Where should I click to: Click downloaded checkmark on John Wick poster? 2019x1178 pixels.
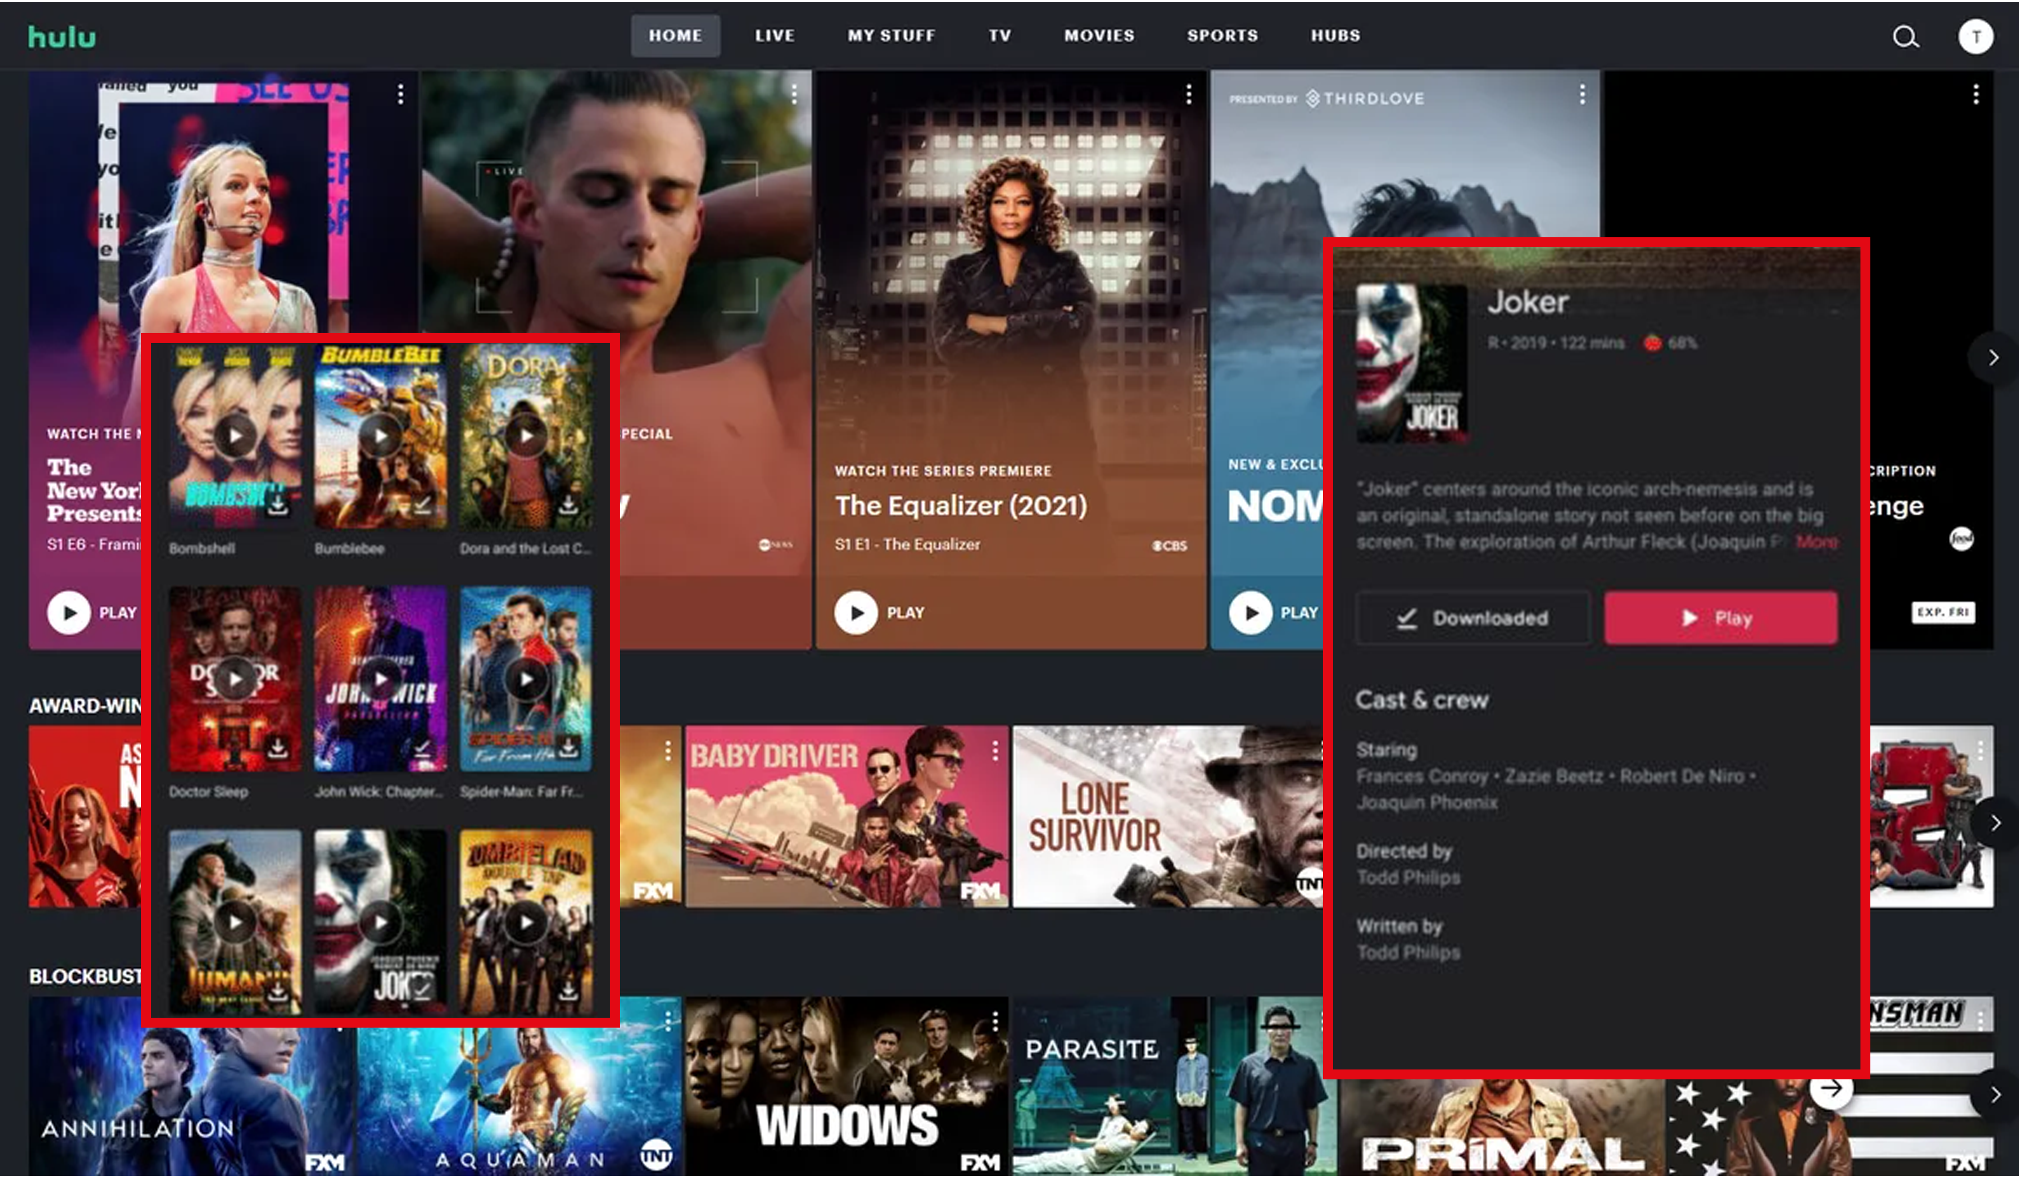point(422,748)
